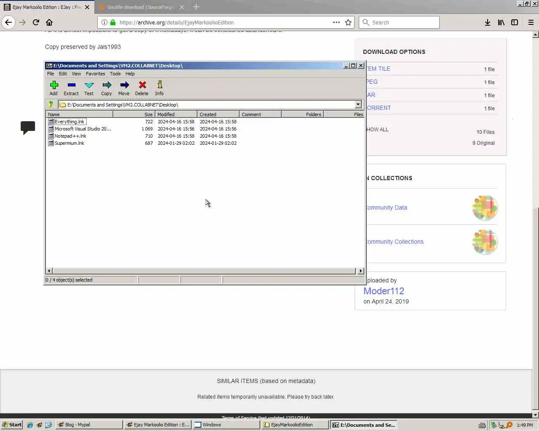This screenshot has height=431, width=539.
Task: Click the reviews speech bubble icon
Action: pos(28,128)
